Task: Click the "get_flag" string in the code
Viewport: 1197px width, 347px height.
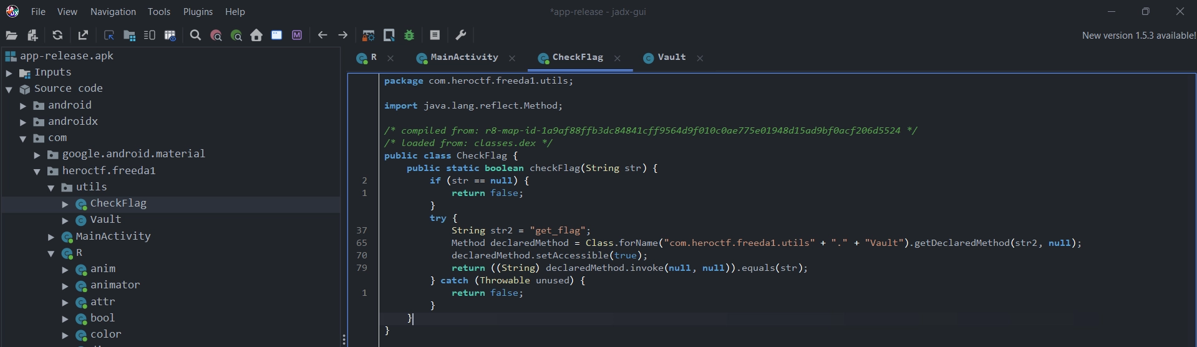Action: tap(557, 230)
